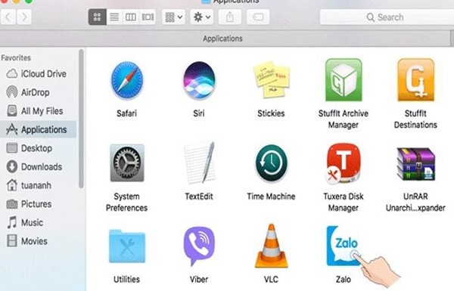The height and width of the screenshot is (291, 454).
Task: Click the Favorites sidebar heading
Action: point(16,57)
